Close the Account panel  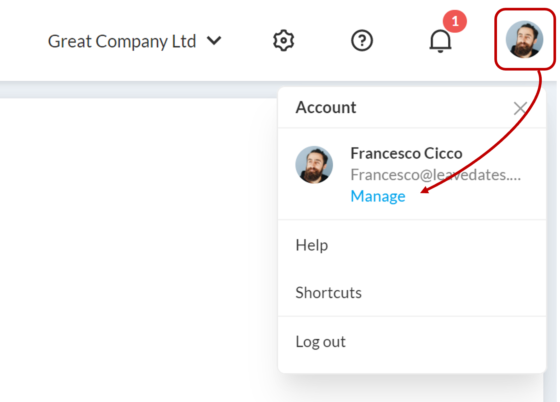520,108
